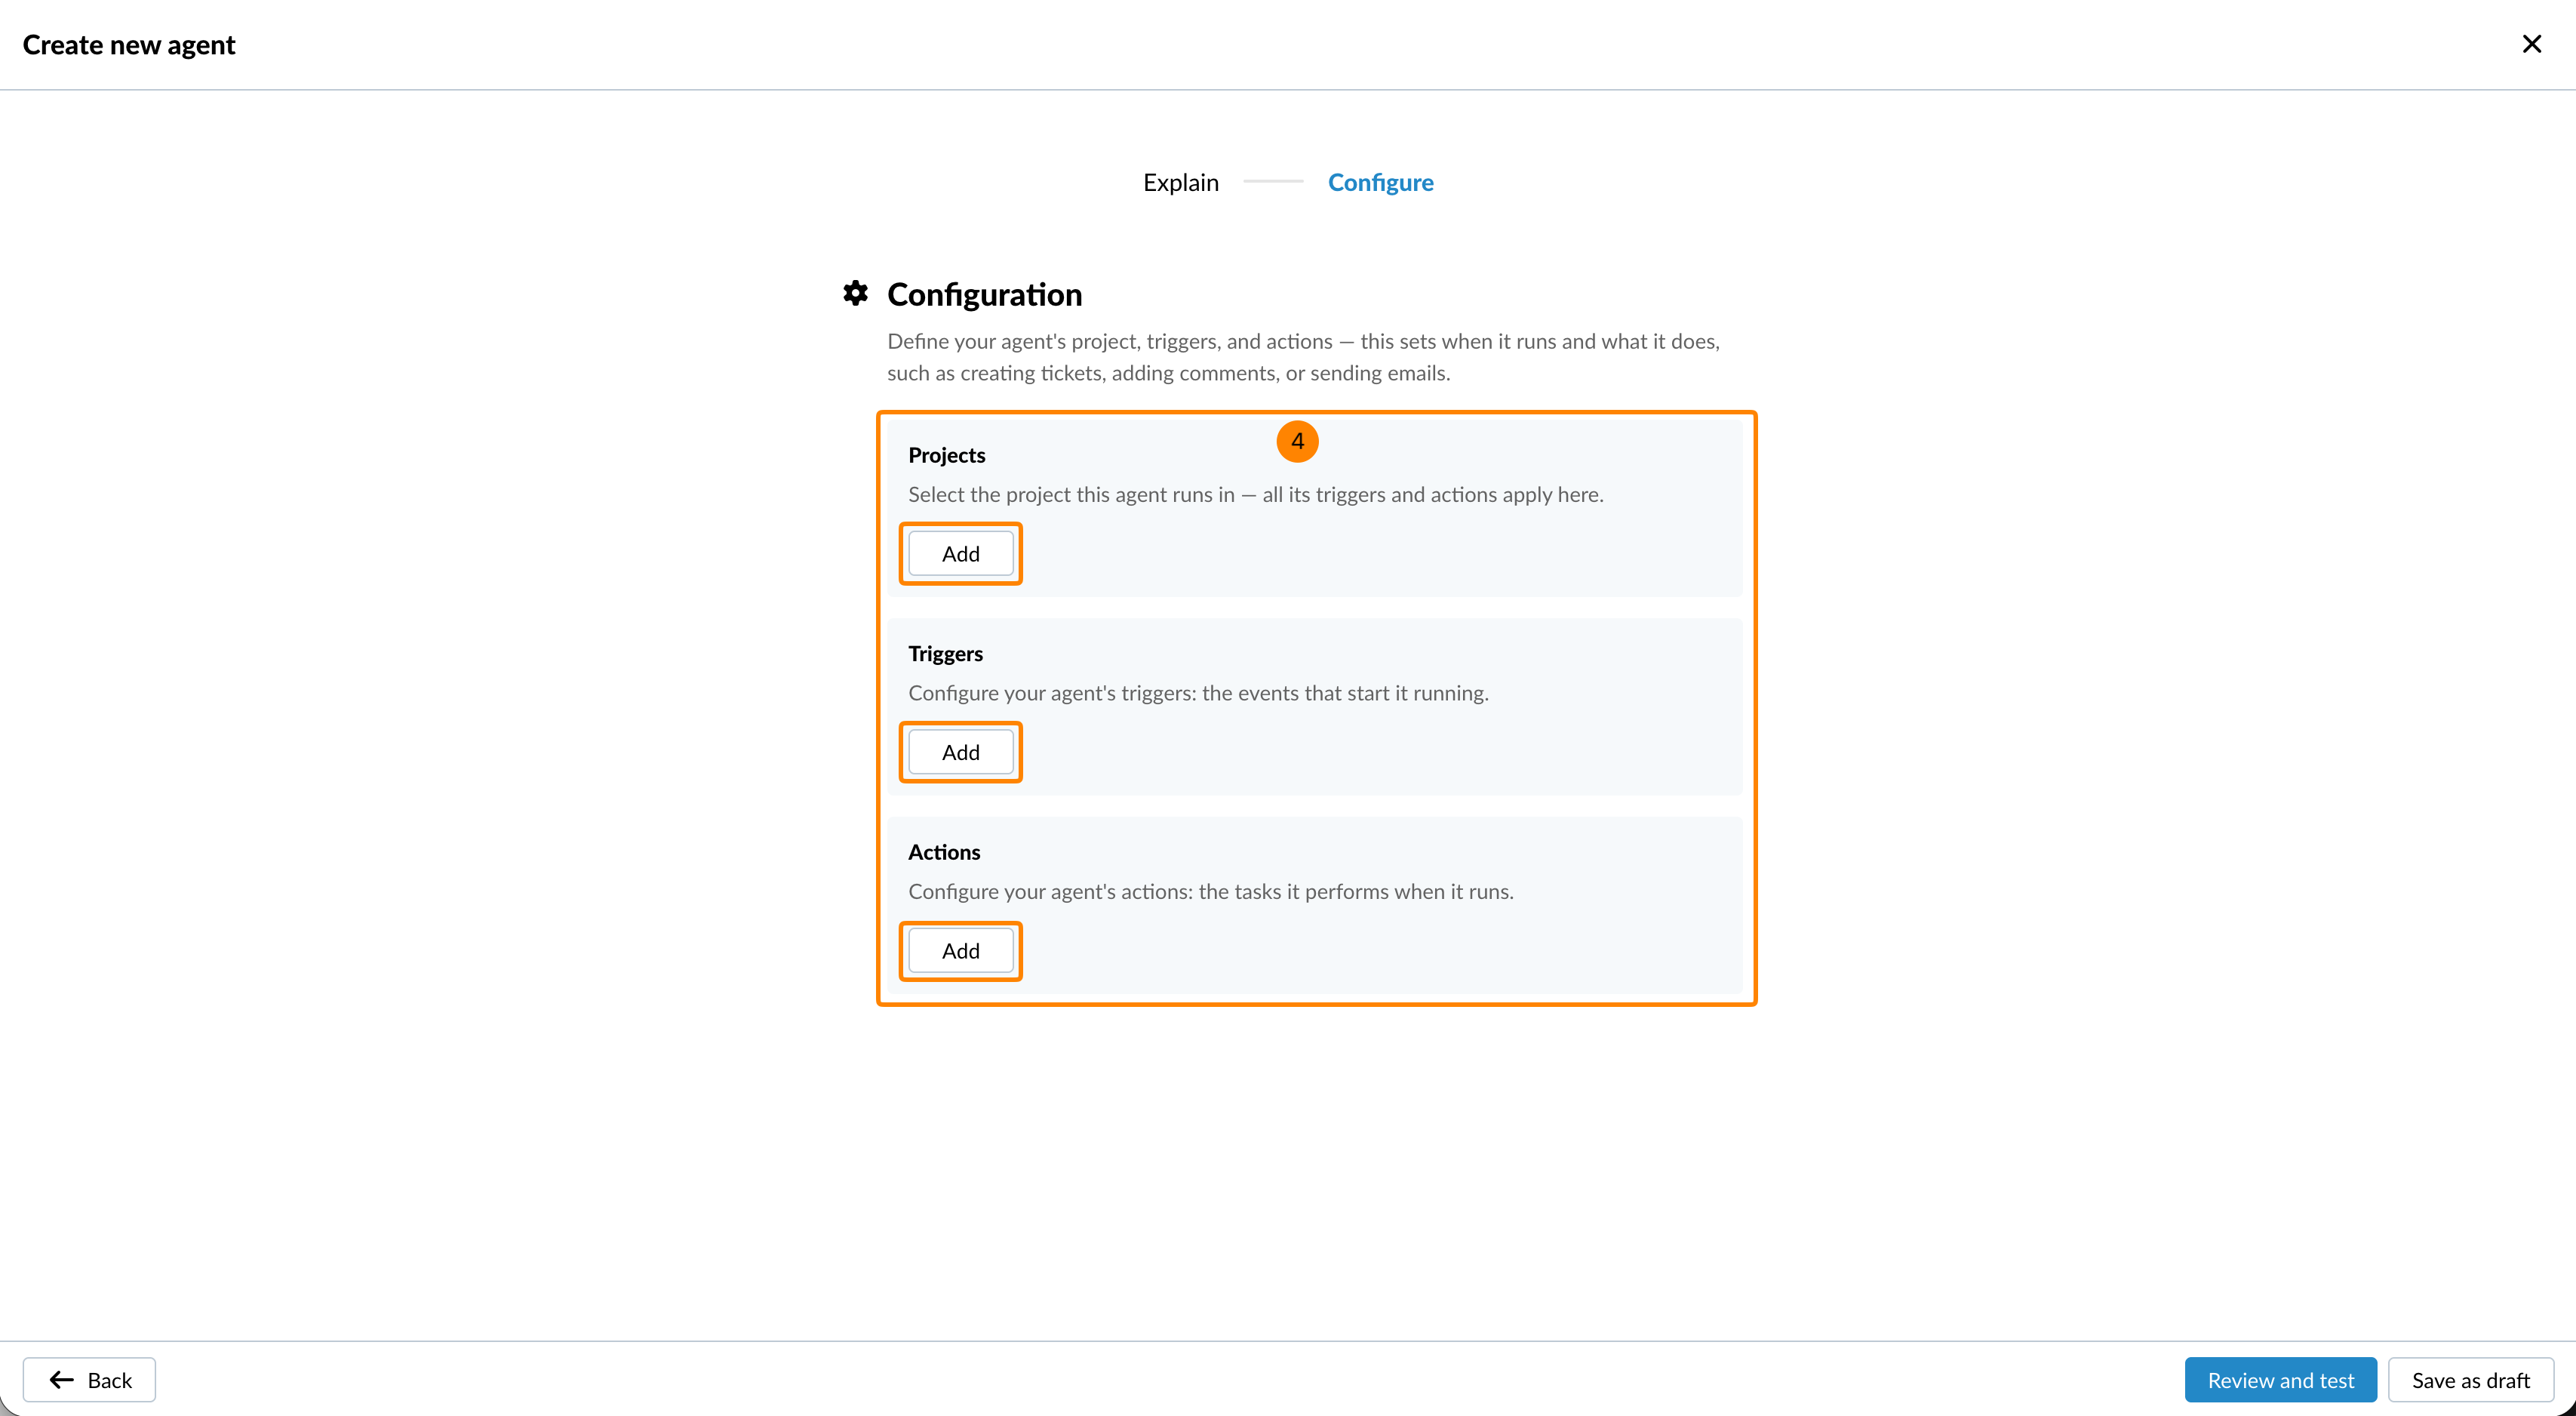
Task: Click the Configuration heading text
Action: point(984,294)
